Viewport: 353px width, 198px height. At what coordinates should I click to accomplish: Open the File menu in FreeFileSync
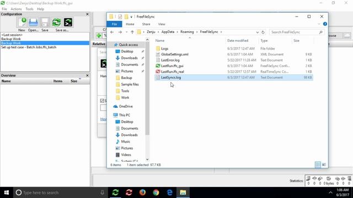coord(4,9)
